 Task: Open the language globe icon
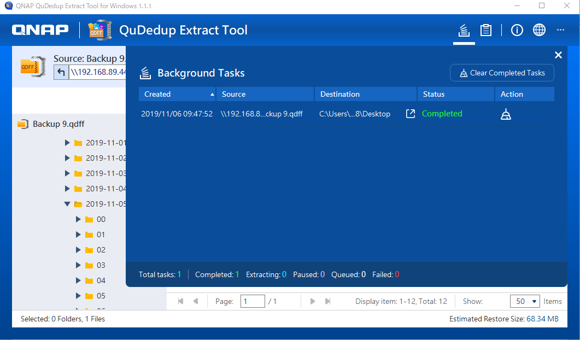point(539,30)
